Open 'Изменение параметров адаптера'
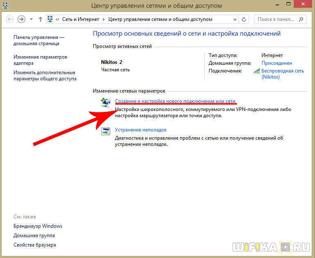Image resolution: width=315 pixels, height=258 pixels. coord(40,60)
